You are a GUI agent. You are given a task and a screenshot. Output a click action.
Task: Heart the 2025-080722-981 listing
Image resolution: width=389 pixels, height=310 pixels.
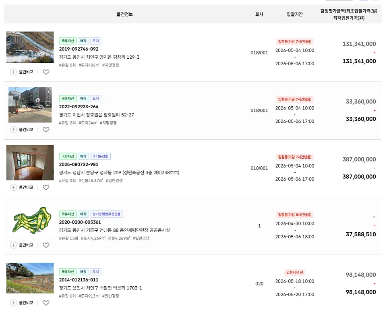click(x=46, y=188)
